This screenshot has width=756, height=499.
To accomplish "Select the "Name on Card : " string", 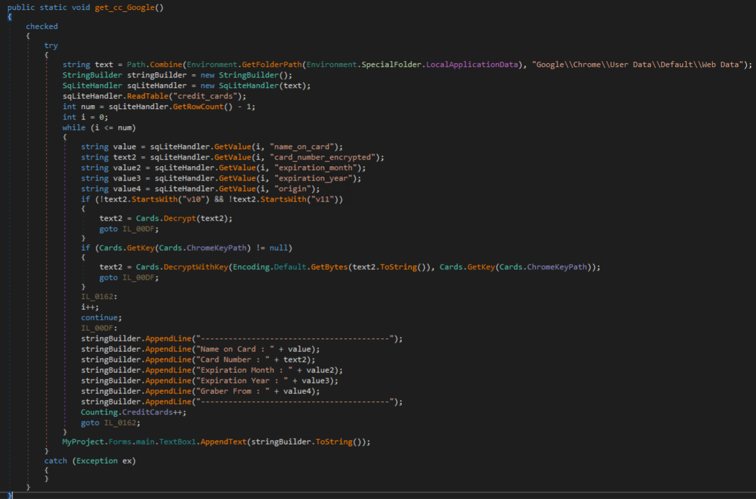I will click(x=234, y=349).
